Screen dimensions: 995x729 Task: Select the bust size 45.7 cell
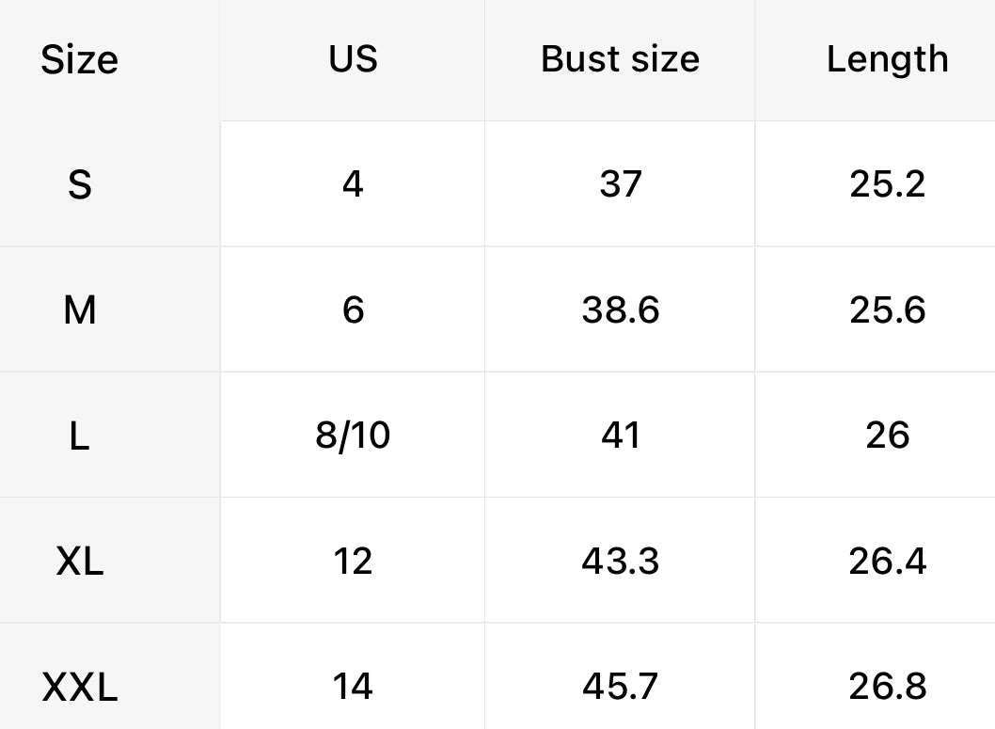(620, 688)
